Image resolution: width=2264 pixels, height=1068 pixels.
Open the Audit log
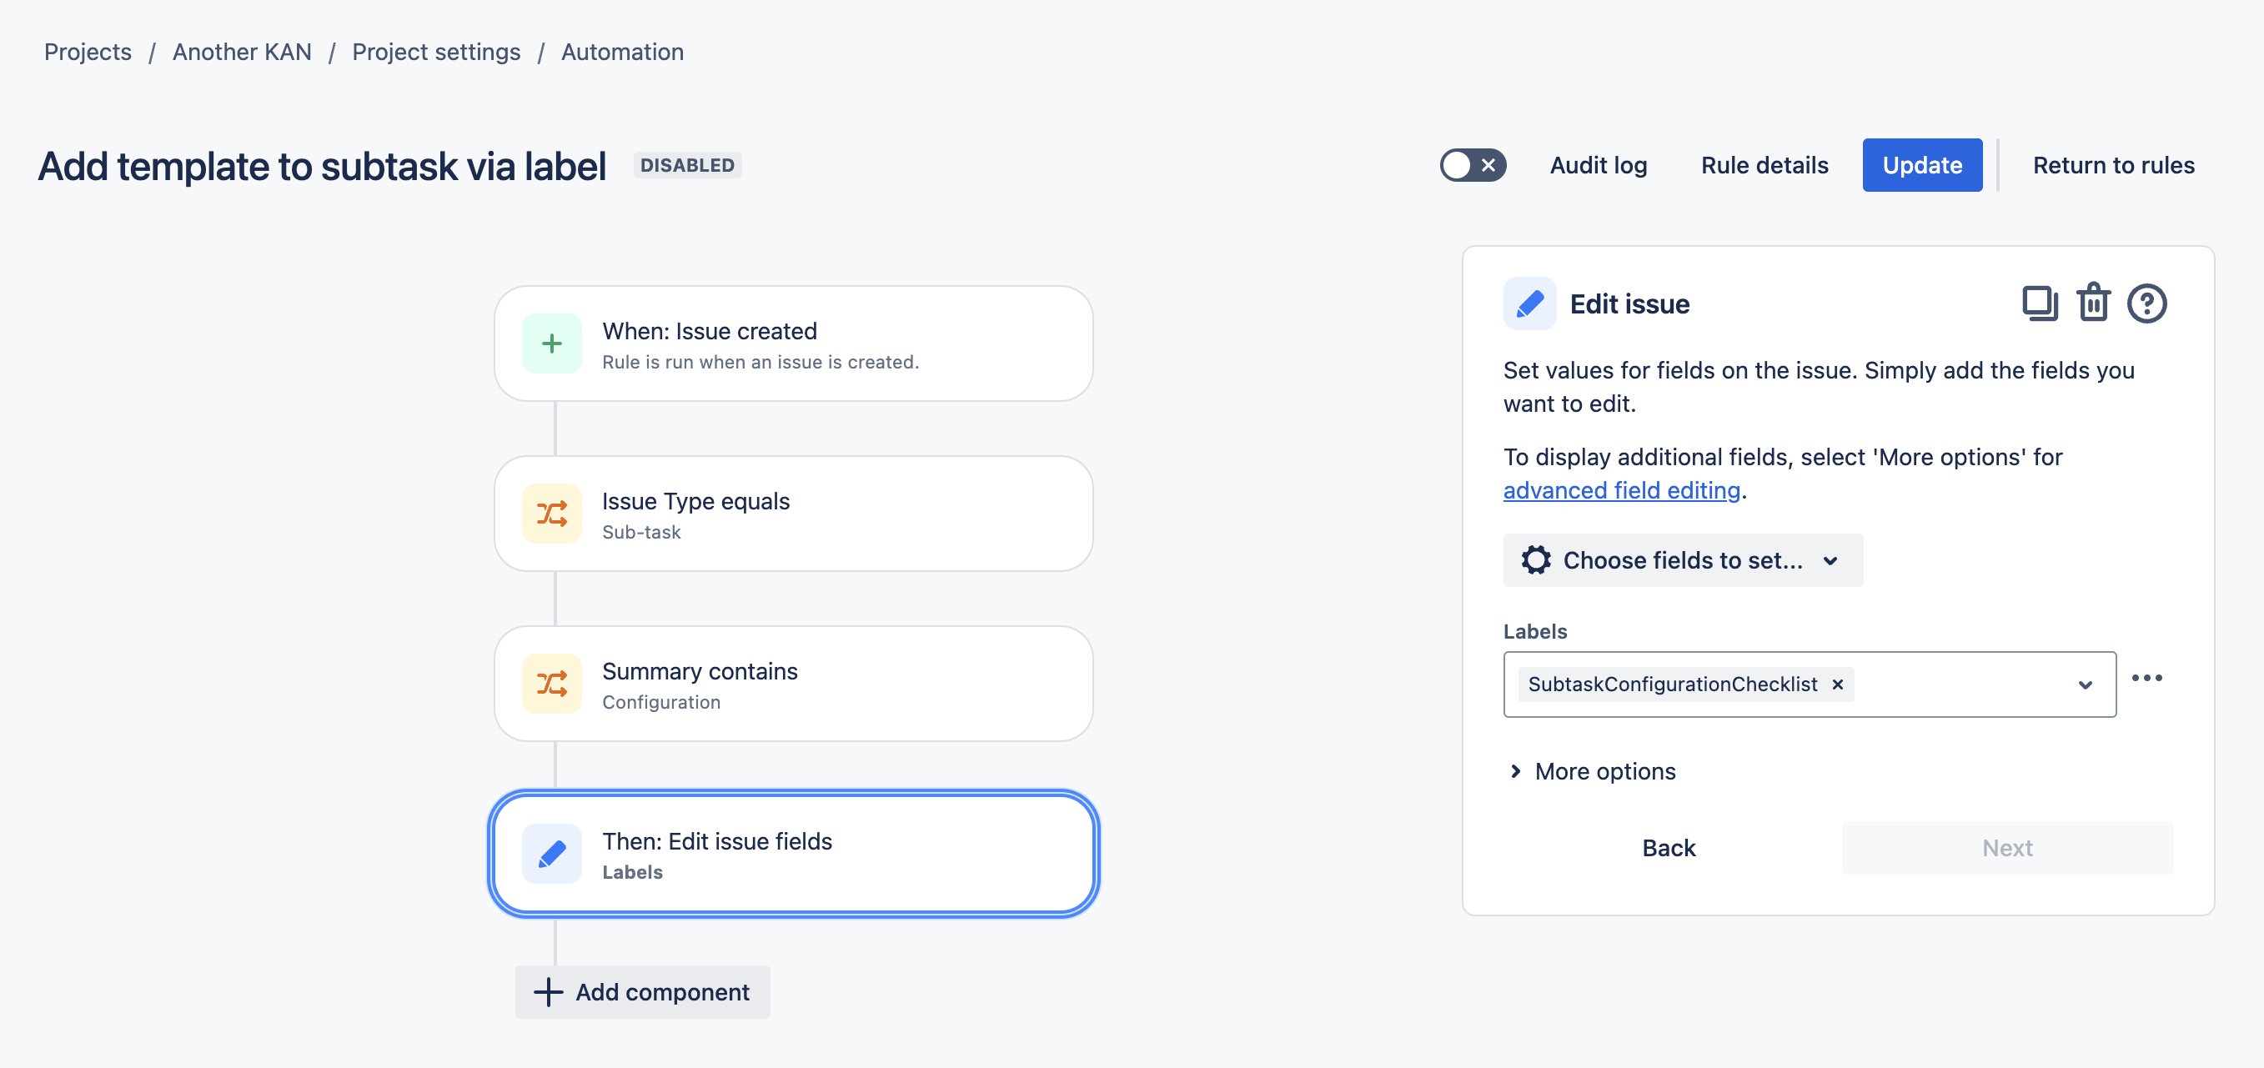(1598, 165)
